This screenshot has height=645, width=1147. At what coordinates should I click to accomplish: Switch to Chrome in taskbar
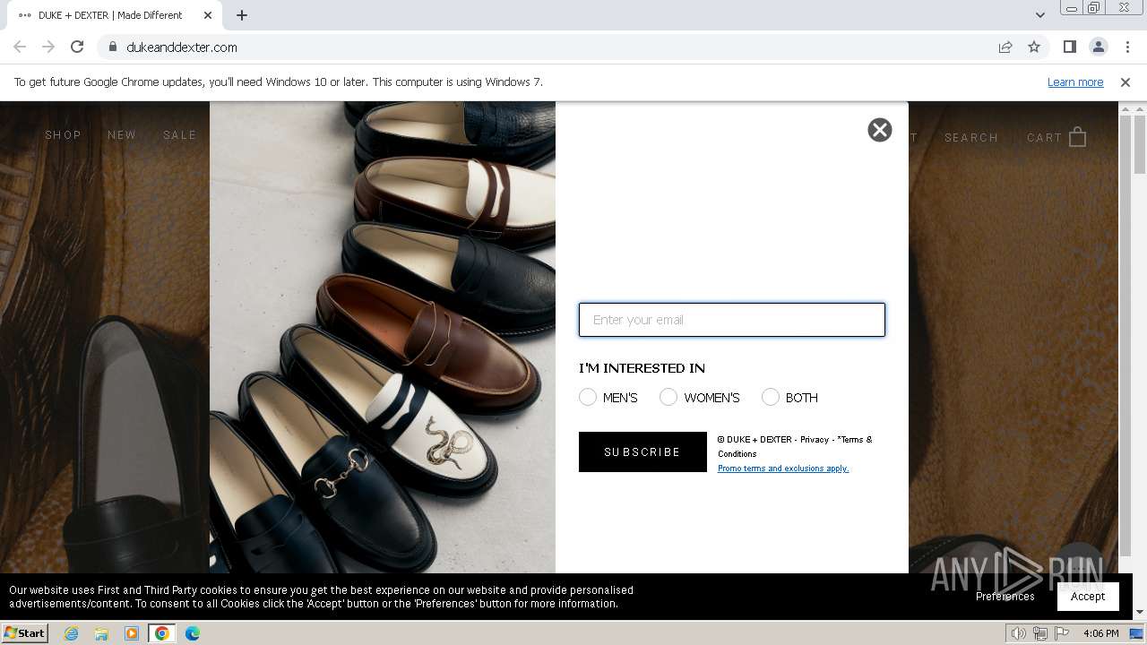162,633
